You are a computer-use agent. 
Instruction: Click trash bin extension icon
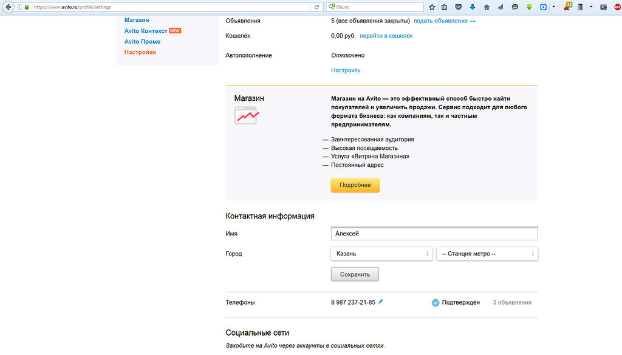tap(580, 7)
